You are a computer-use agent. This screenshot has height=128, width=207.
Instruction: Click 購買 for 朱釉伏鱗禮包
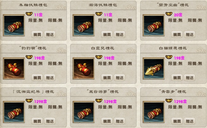37,34
